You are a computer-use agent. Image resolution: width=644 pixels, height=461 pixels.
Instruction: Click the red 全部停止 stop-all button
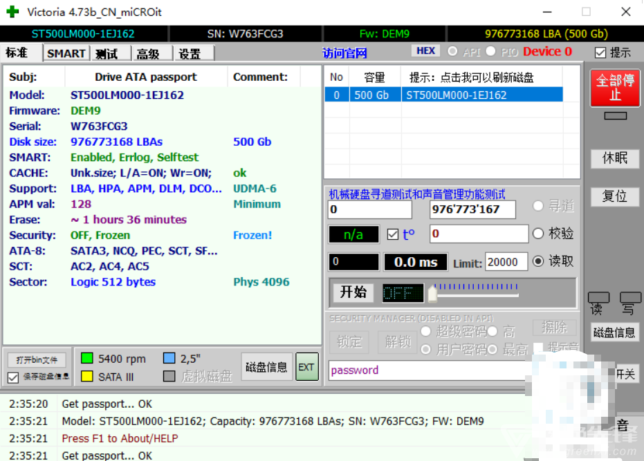tap(615, 88)
